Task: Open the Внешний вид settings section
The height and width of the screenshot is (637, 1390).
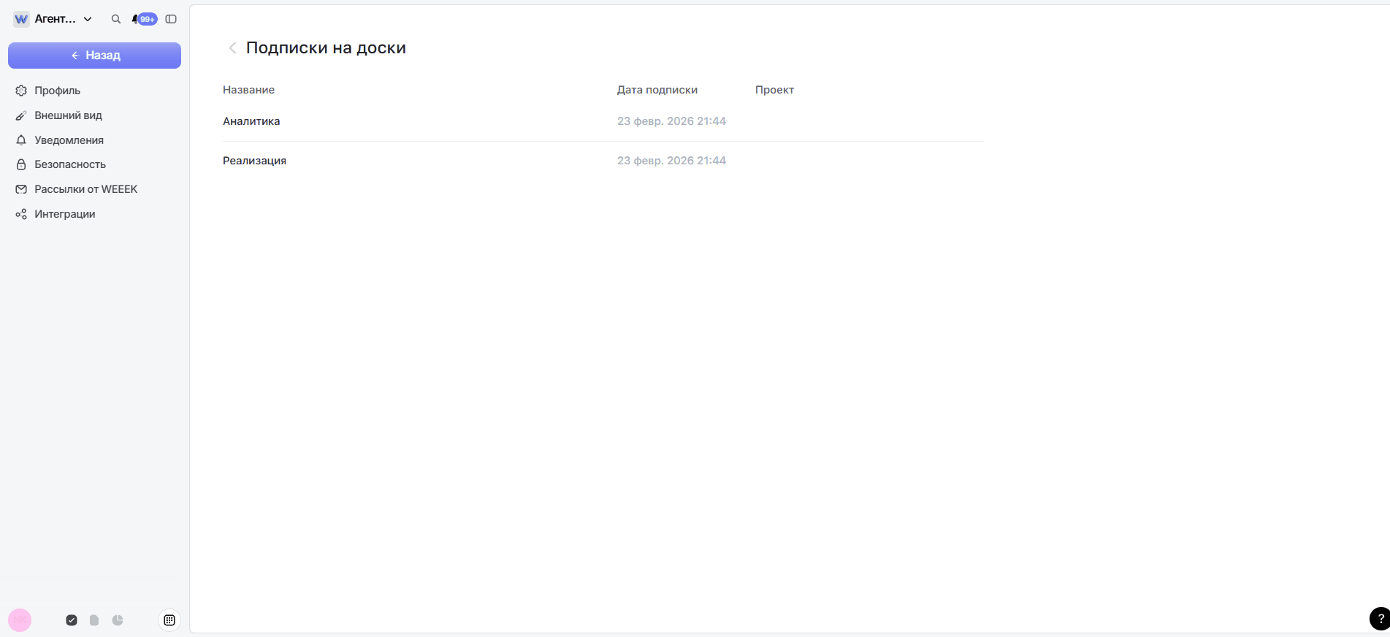Action: (x=68, y=115)
